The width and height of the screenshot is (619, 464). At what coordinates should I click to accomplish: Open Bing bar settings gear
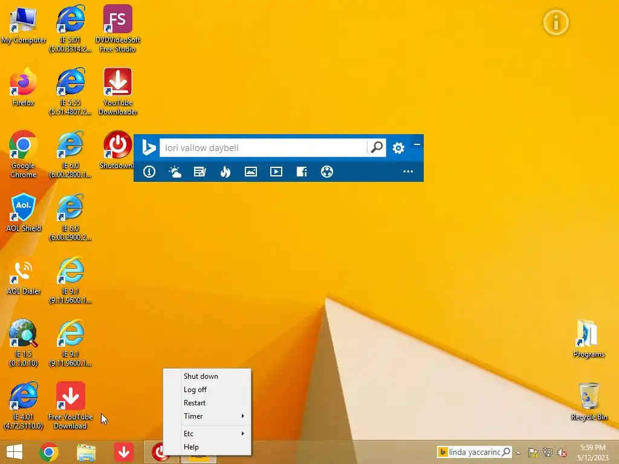click(x=398, y=148)
